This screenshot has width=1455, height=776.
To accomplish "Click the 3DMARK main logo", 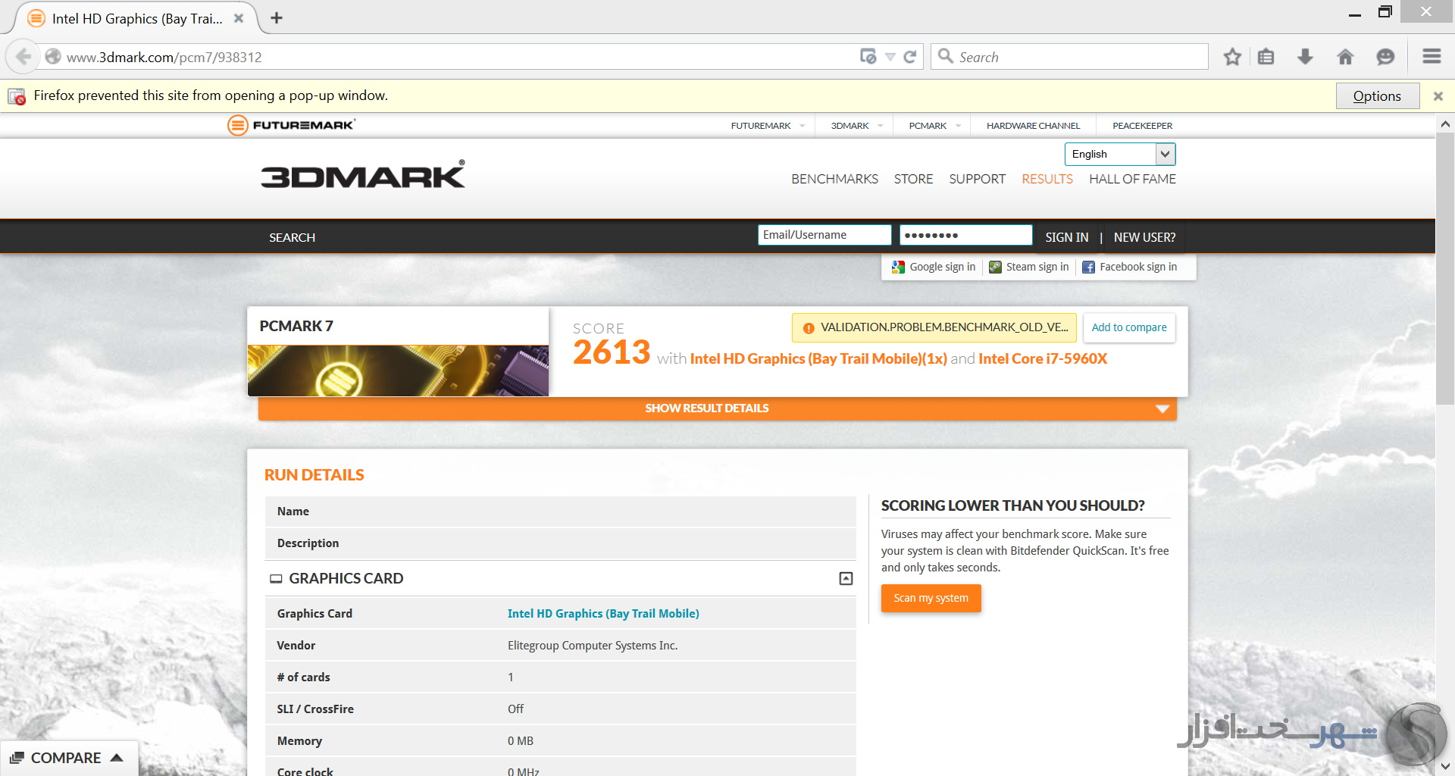I will (x=362, y=175).
